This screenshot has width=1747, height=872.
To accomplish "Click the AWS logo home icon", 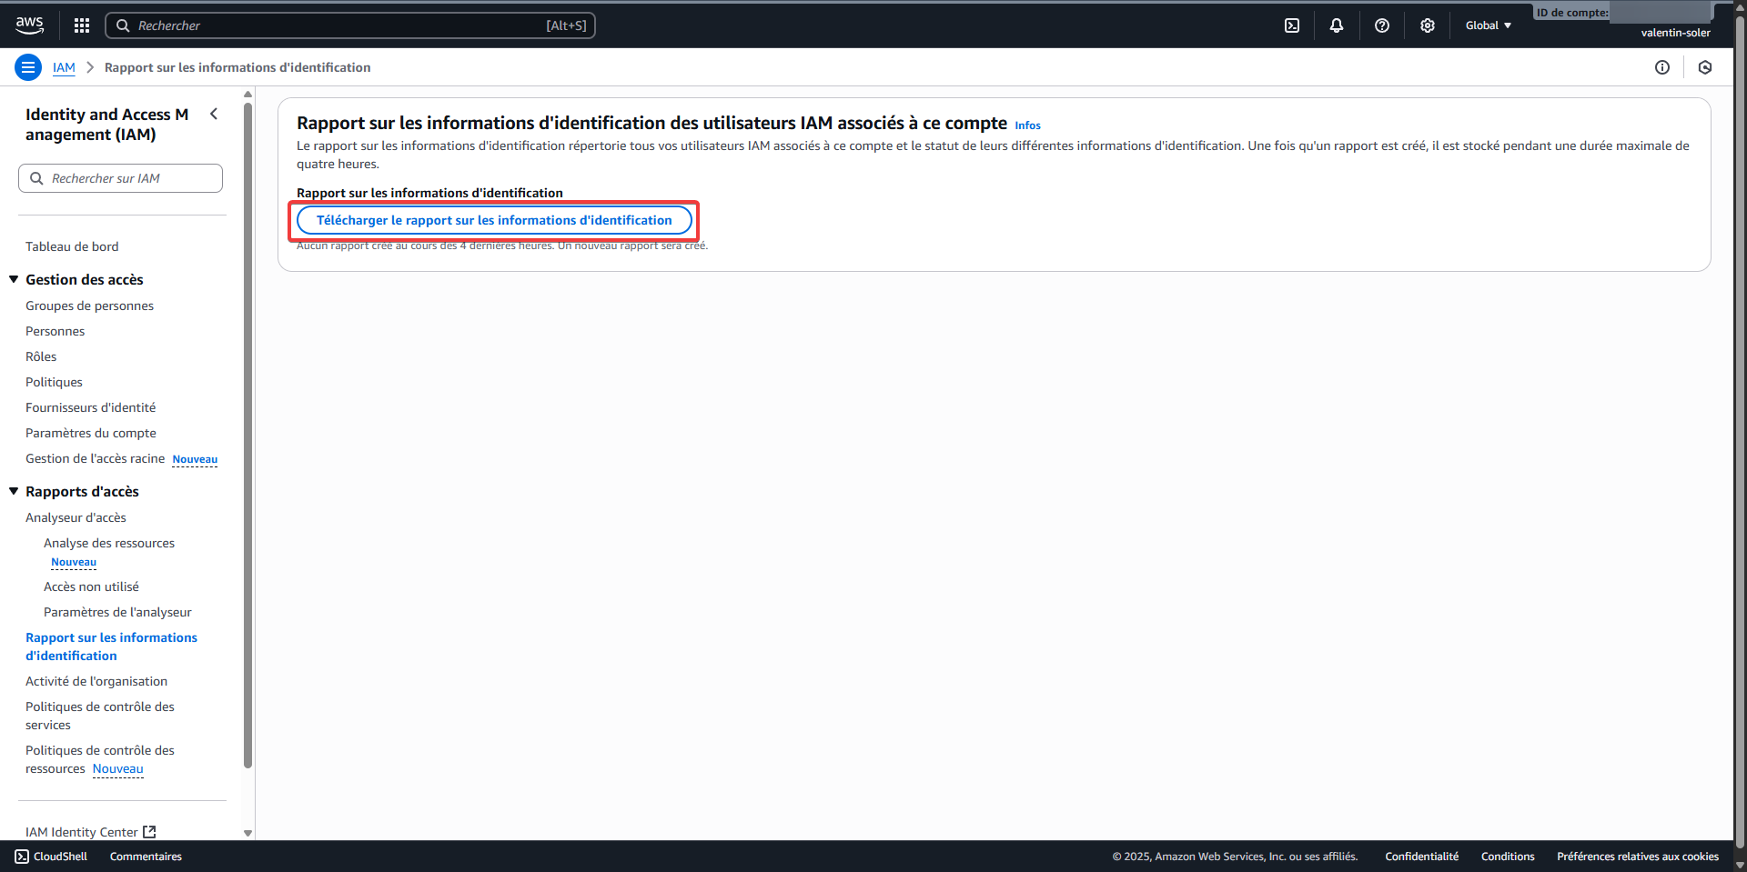I will 29,25.
